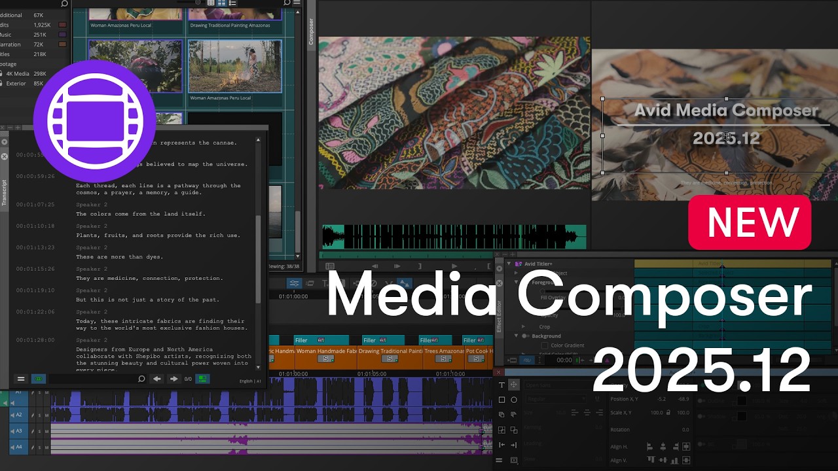This screenshot has width=838, height=471.
Task: Click the Ungroup objects icon in Titler
Action: pyautogui.click(x=514, y=430)
